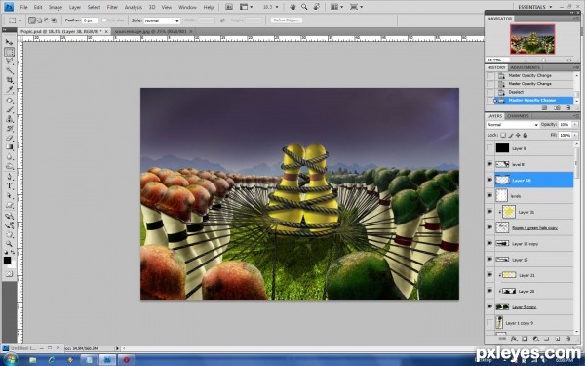The image size is (585, 366).
Task: Open the Window menu
Action: pyautogui.click(x=187, y=7)
